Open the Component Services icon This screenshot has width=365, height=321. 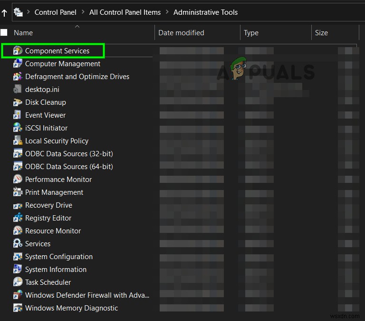click(18, 50)
